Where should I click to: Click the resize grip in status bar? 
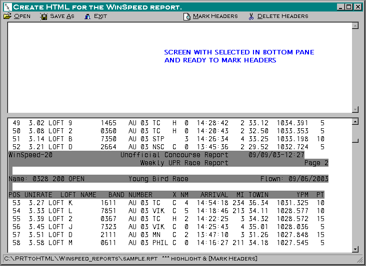[359, 260]
